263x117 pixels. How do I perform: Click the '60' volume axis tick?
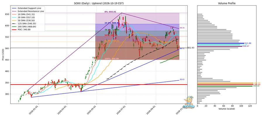(224, 106)
